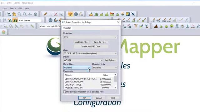Screen dimensions: 200x112
Task: Select CENTRAL MERIDIAN parameter row
Action: point(88,82)
